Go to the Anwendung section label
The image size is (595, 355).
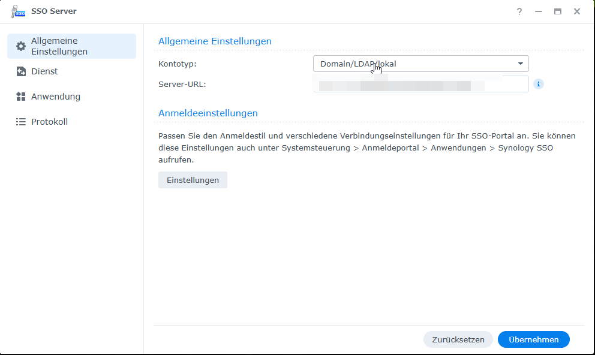[x=56, y=97]
